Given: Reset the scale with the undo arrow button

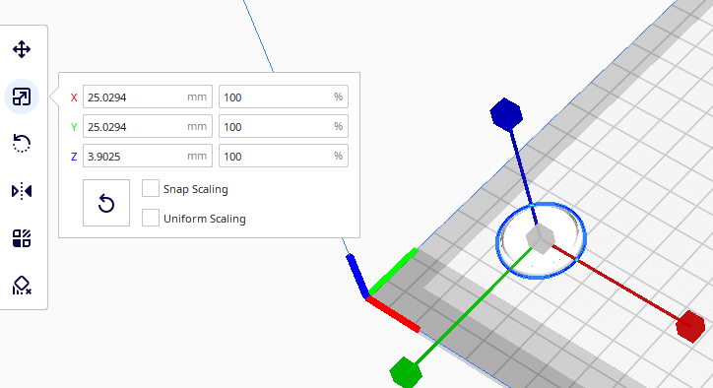Looking at the screenshot, I should (106, 203).
